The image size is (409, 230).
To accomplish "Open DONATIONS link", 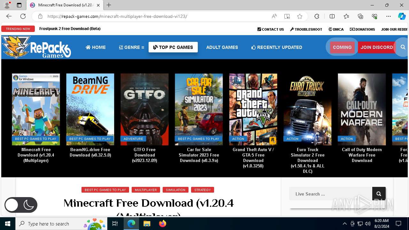I will coord(362,29).
